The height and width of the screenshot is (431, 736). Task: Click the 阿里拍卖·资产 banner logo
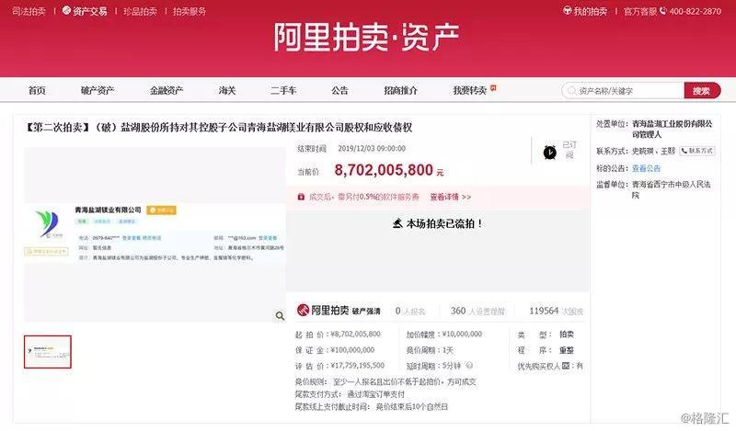366,37
